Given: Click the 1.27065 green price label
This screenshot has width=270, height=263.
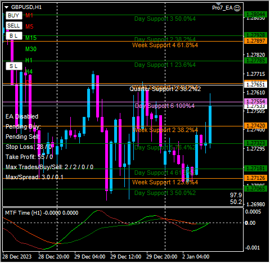Looking at the screenshot, I should [x=256, y=188].
